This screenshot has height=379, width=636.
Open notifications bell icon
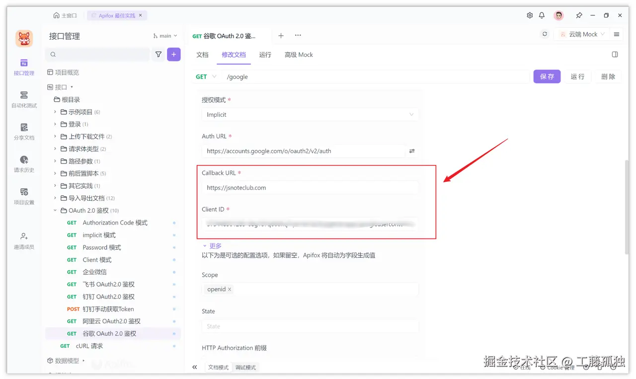542,15
